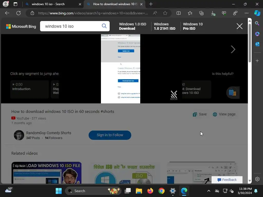Open Outlook in the sidebar
263x197 pixels.
pyautogui.click(x=257, y=44)
